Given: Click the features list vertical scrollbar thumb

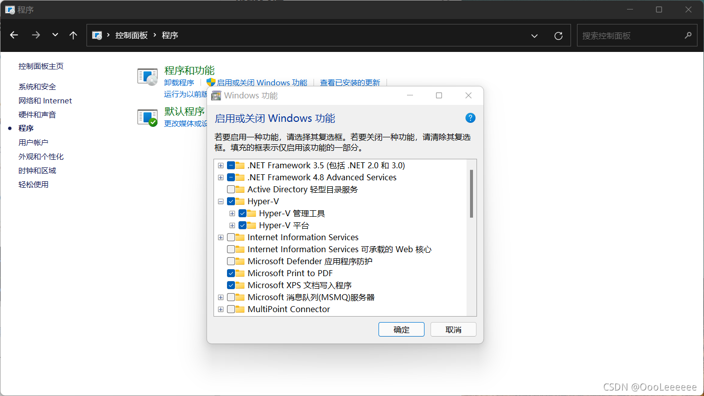Looking at the screenshot, I should pos(471,193).
